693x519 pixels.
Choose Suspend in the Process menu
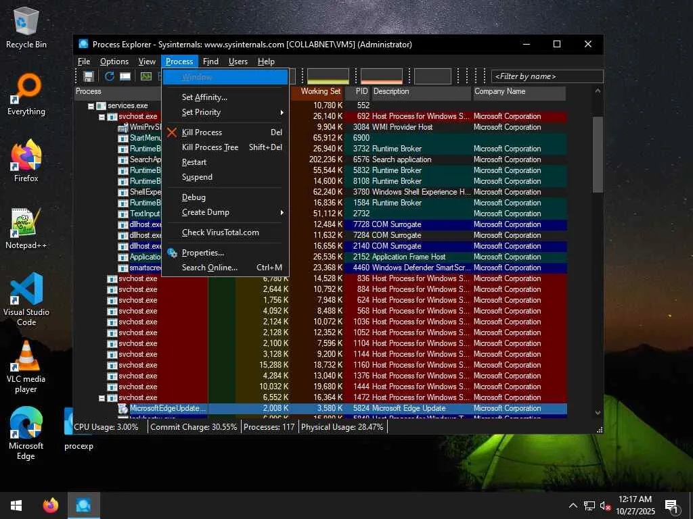point(225,178)
